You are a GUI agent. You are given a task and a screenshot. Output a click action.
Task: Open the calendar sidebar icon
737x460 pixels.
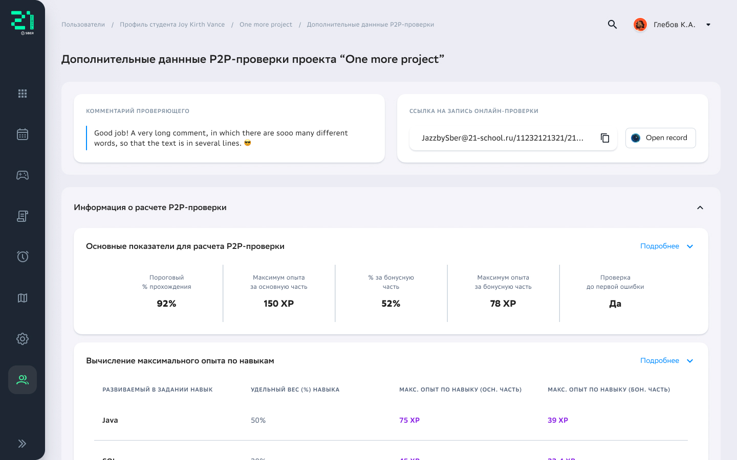(x=23, y=134)
